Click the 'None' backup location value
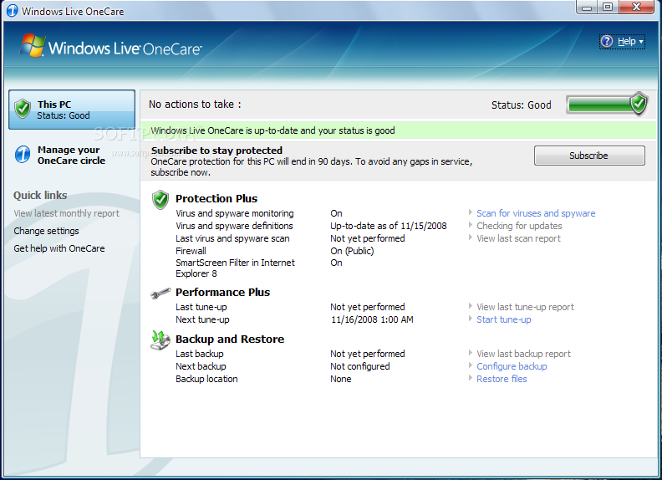The image size is (662, 480). tap(341, 379)
